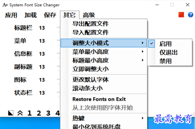Expand the 热键 submenu
The image size is (195, 129).
pyautogui.click(x=104, y=118)
